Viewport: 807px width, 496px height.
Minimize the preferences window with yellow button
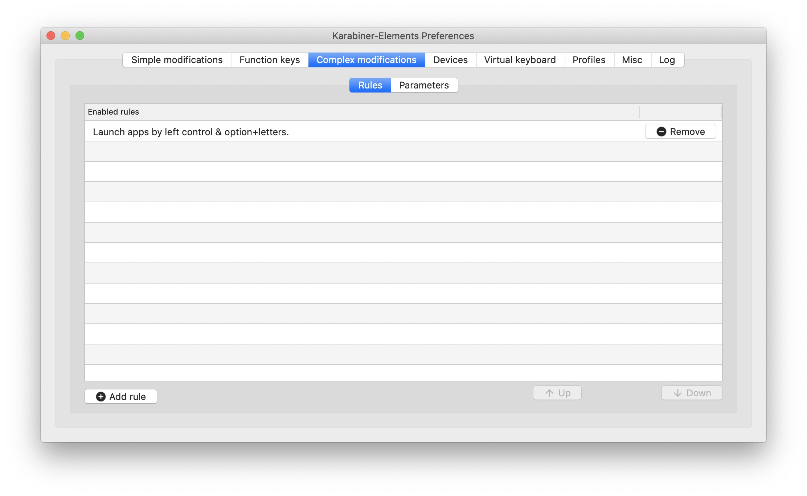[65, 36]
